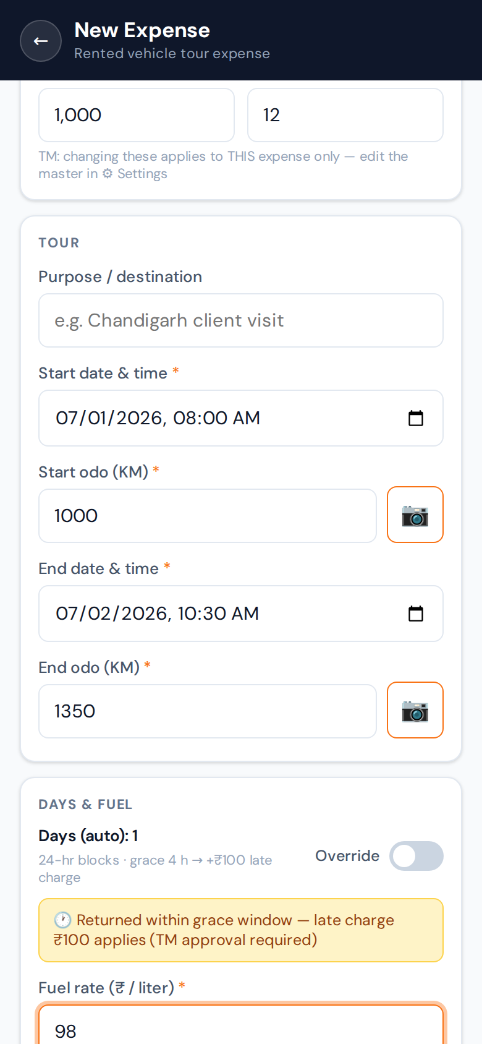The image size is (482, 1044).
Task: Open the Start date calendar picker
Action: coord(416,418)
